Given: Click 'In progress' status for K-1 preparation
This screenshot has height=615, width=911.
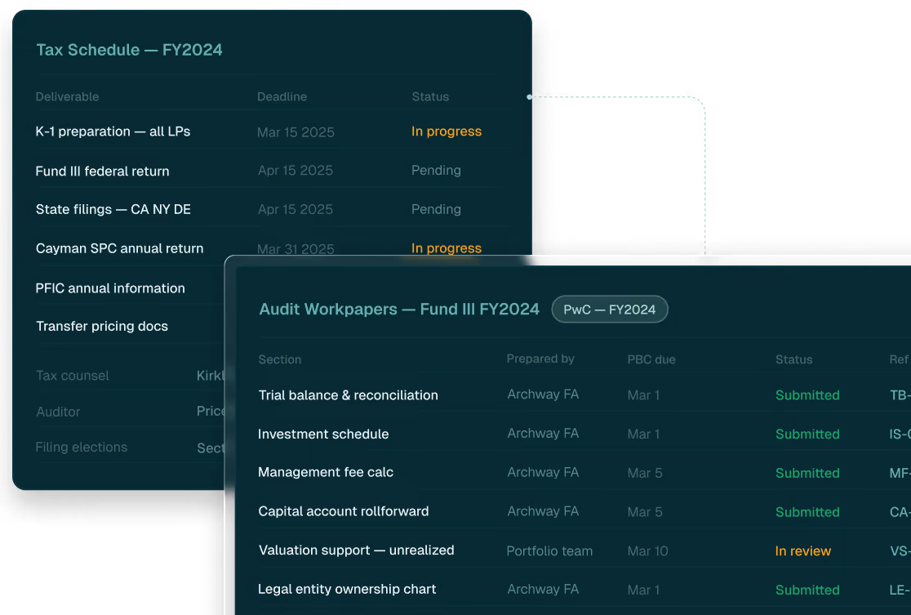Looking at the screenshot, I should pos(447,131).
